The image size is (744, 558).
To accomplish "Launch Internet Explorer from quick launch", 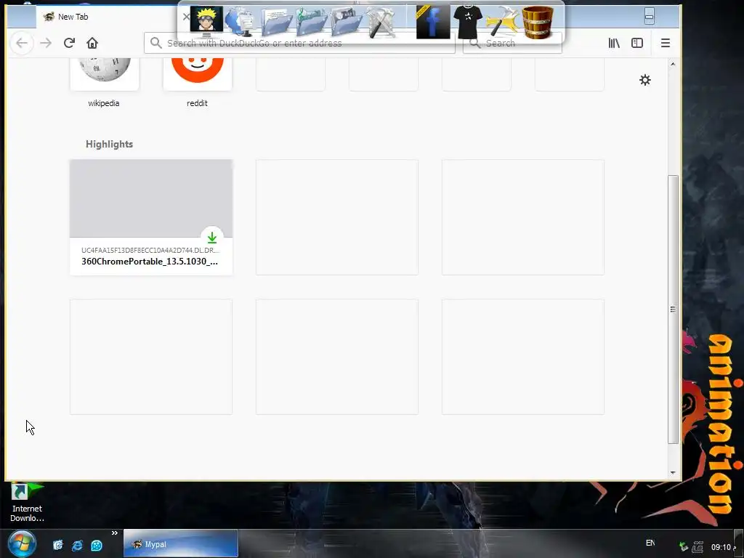I will point(77,545).
